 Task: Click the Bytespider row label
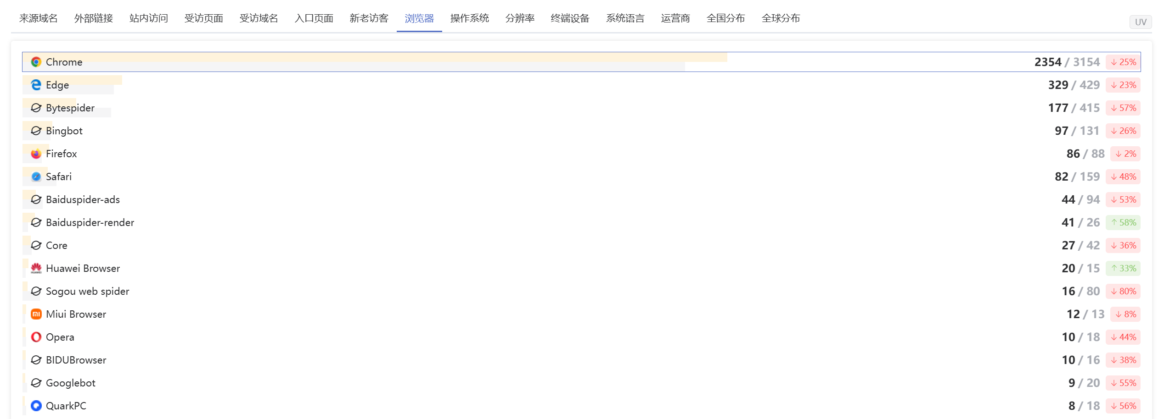tap(70, 108)
